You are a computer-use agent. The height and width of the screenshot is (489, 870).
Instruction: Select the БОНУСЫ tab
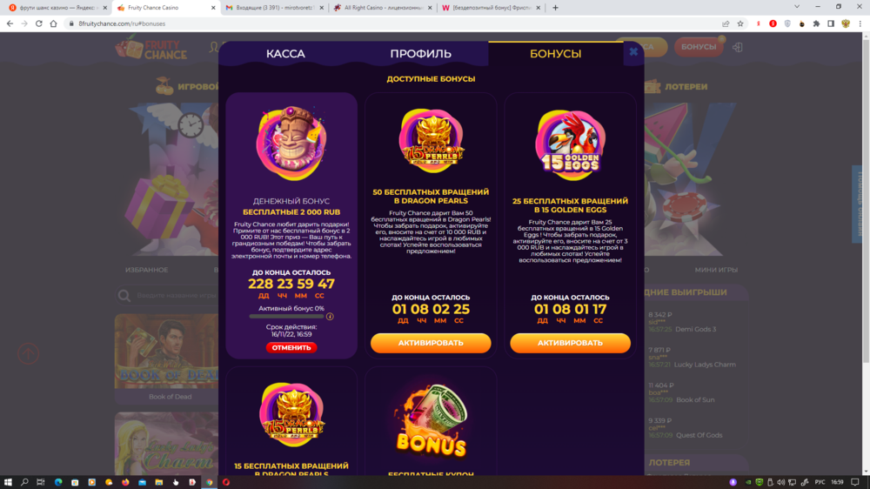click(555, 54)
